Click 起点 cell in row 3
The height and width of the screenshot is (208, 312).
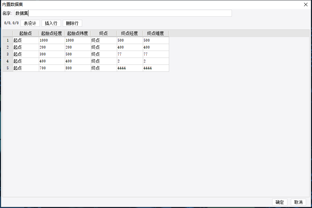26,54
